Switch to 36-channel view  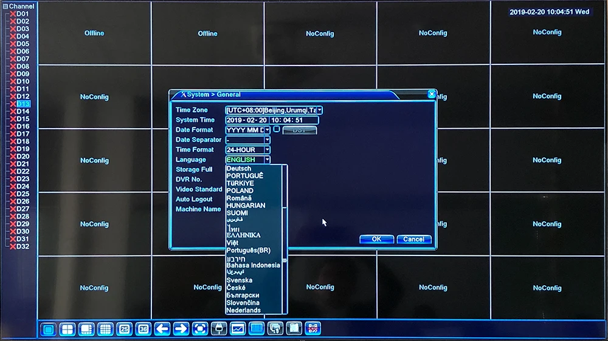(143, 329)
